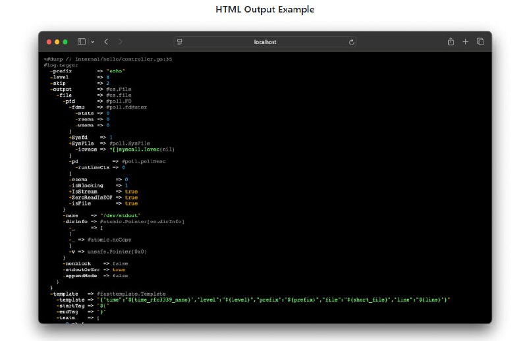Screen dimensions: 527x341
Task: Open the Safari sidebar panel
Action: [x=82, y=41]
